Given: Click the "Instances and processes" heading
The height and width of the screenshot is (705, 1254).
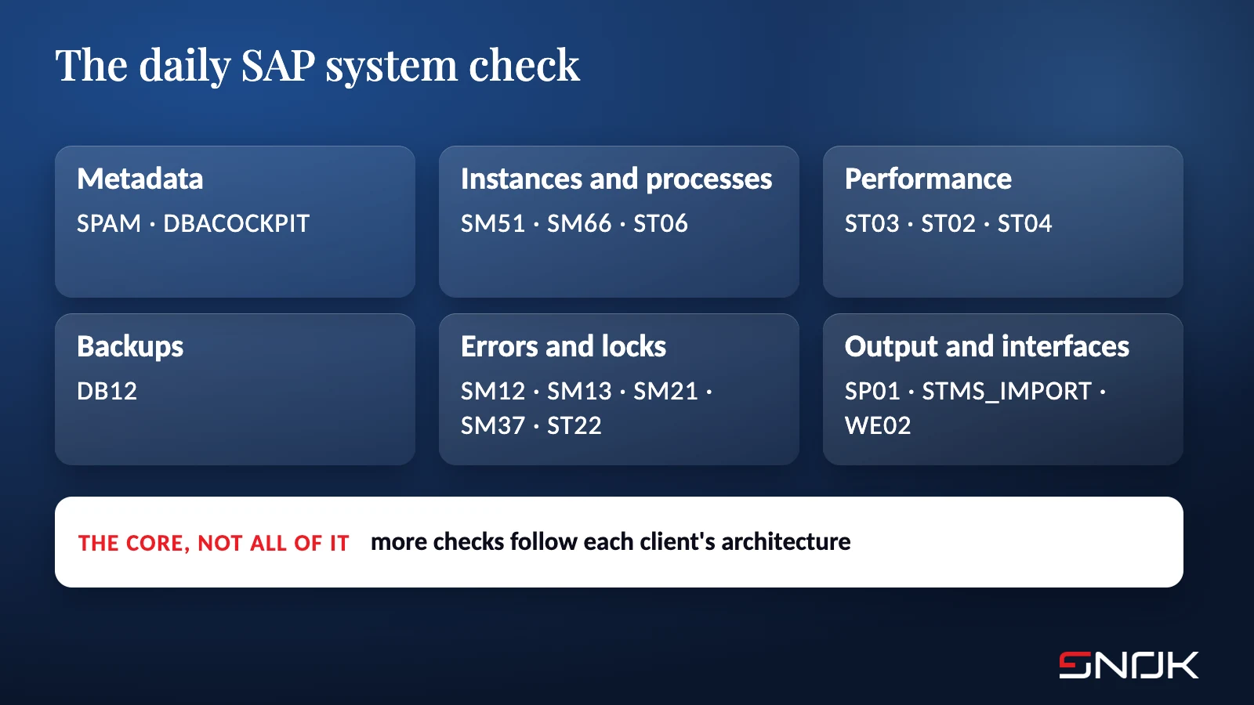Looking at the screenshot, I should click(x=617, y=179).
